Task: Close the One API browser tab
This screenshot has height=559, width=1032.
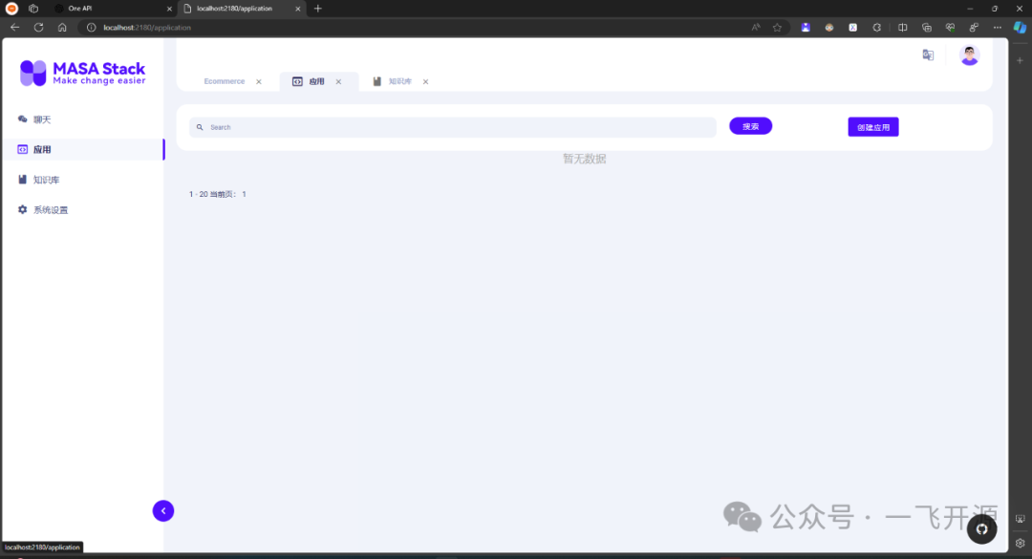Action: coord(169,9)
